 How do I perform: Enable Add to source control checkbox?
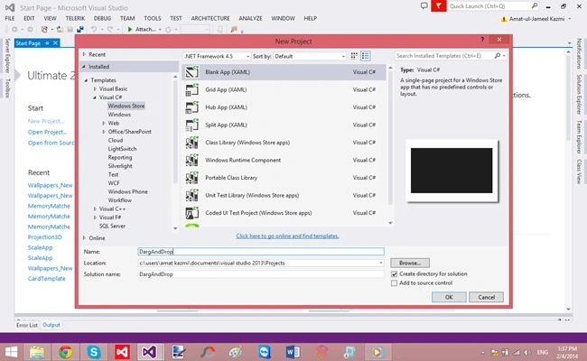point(395,283)
